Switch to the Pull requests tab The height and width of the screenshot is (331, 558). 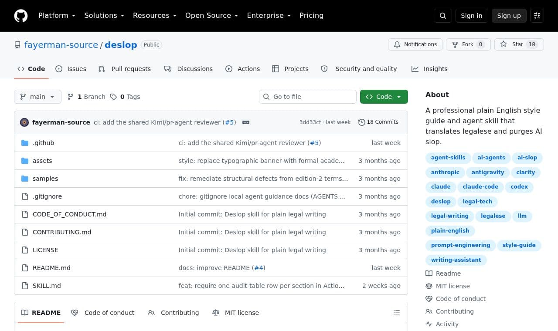(x=125, y=69)
